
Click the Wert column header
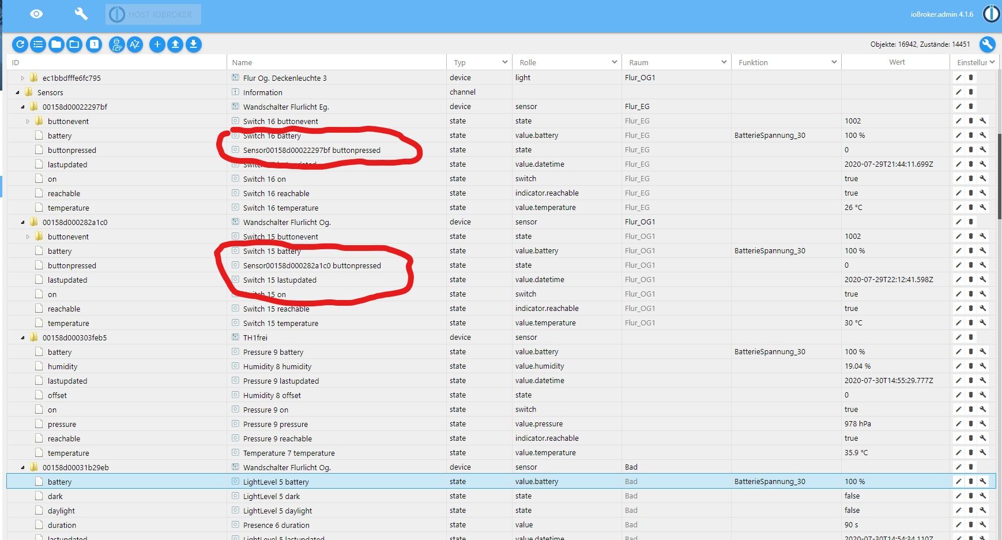pos(896,62)
